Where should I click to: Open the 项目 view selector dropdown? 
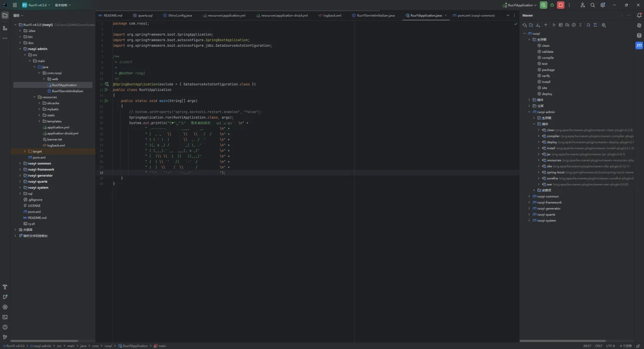tap(18, 15)
